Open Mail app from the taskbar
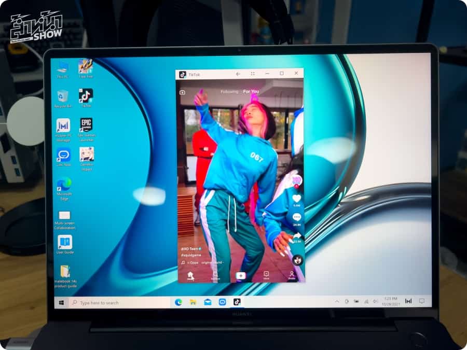The width and height of the screenshot is (467, 350). click(x=208, y=302)
